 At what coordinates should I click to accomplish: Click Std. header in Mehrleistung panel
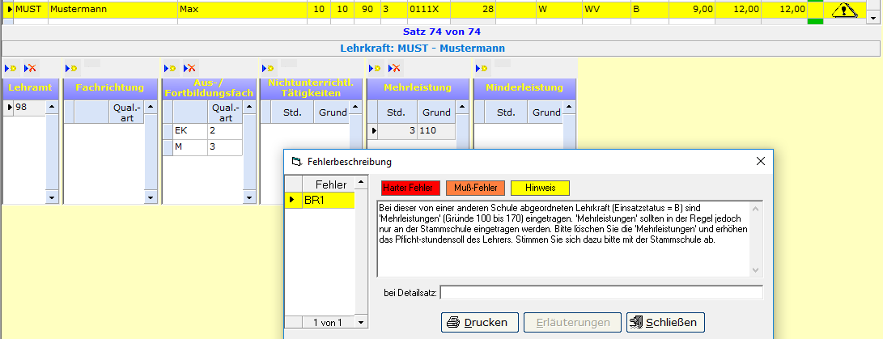397,112
